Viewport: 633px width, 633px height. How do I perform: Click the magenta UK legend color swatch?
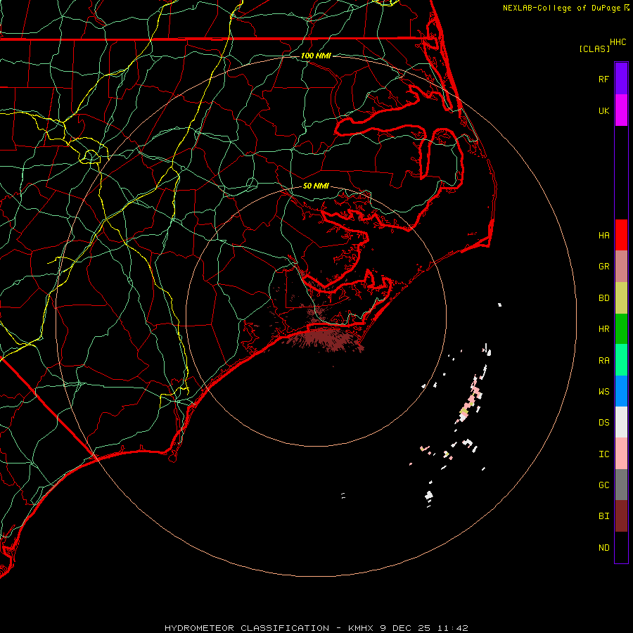[x=621, y=110]
